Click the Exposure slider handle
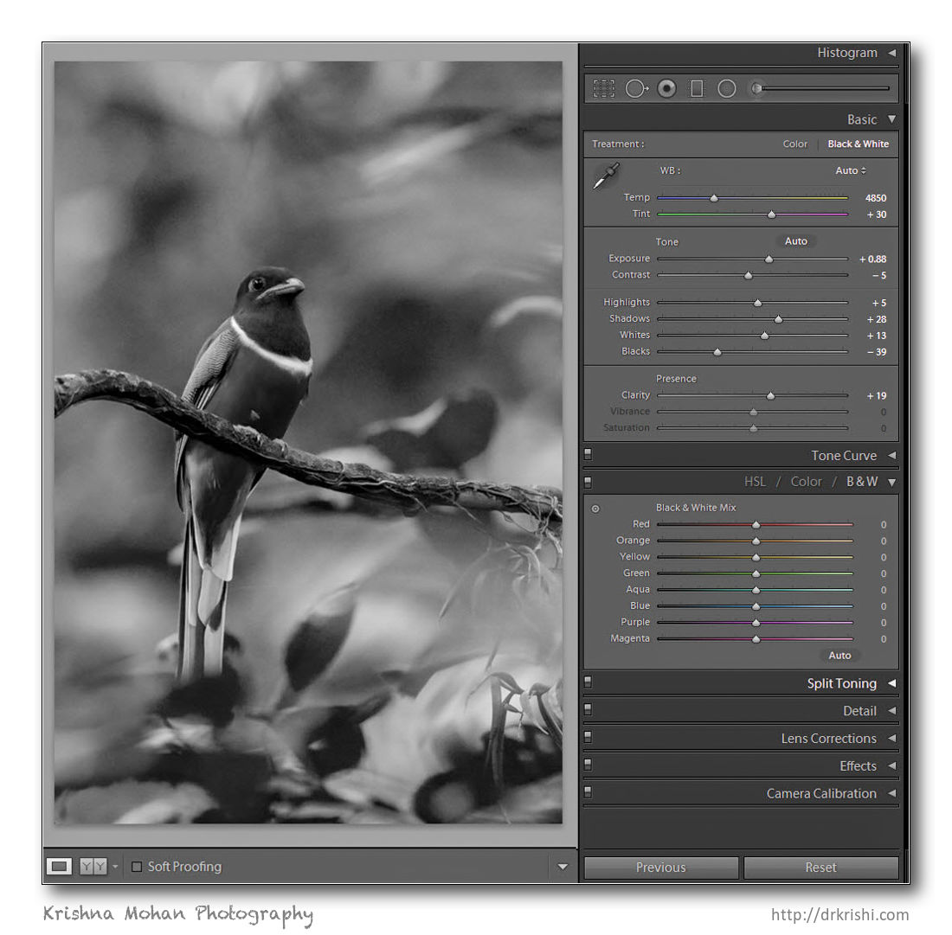 tap(769, 259)
